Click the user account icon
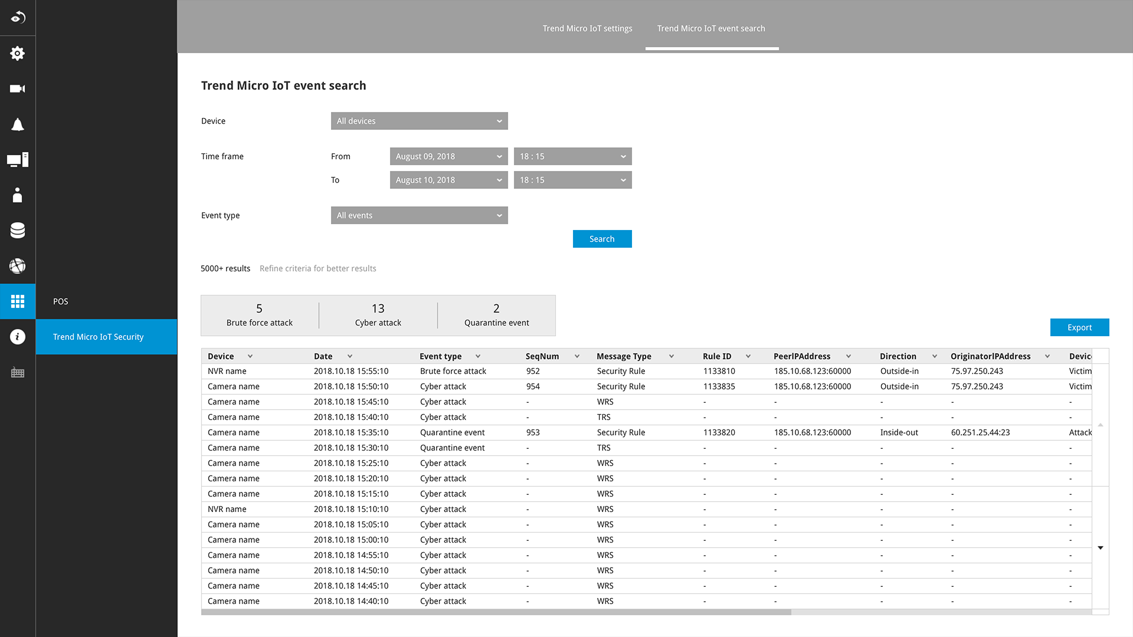 click(18, 195)
